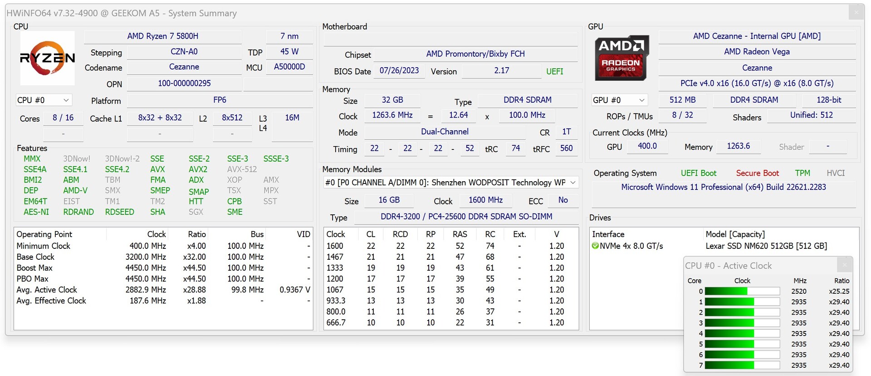This screenshot has height=376, width=871.
Task: Open the CPU #0 selector dropdown
Action: pyautogui.click(x=44, y=100)
